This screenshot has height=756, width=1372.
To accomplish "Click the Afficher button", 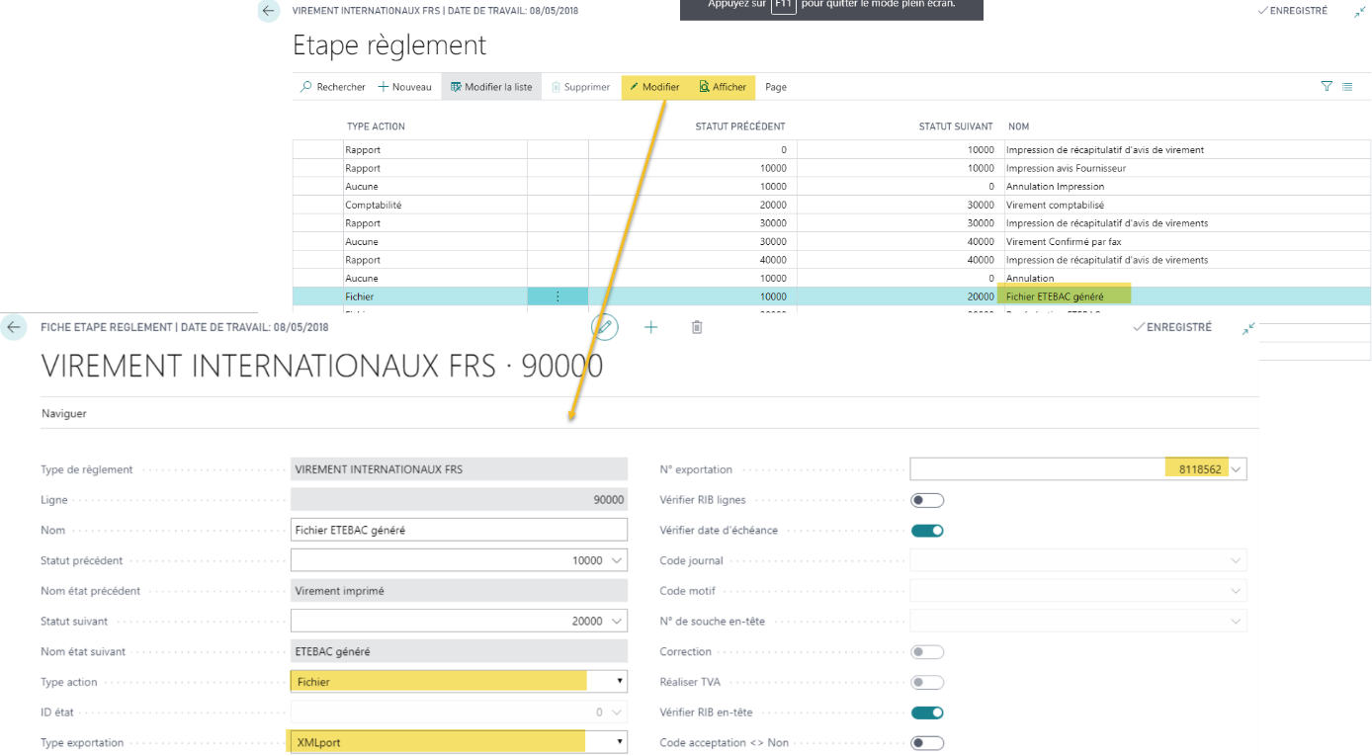I will coord(723,87).
